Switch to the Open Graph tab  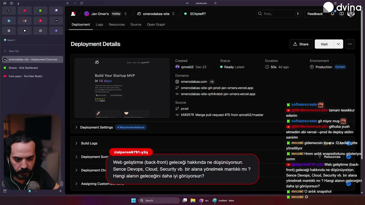tap(156, 24)
